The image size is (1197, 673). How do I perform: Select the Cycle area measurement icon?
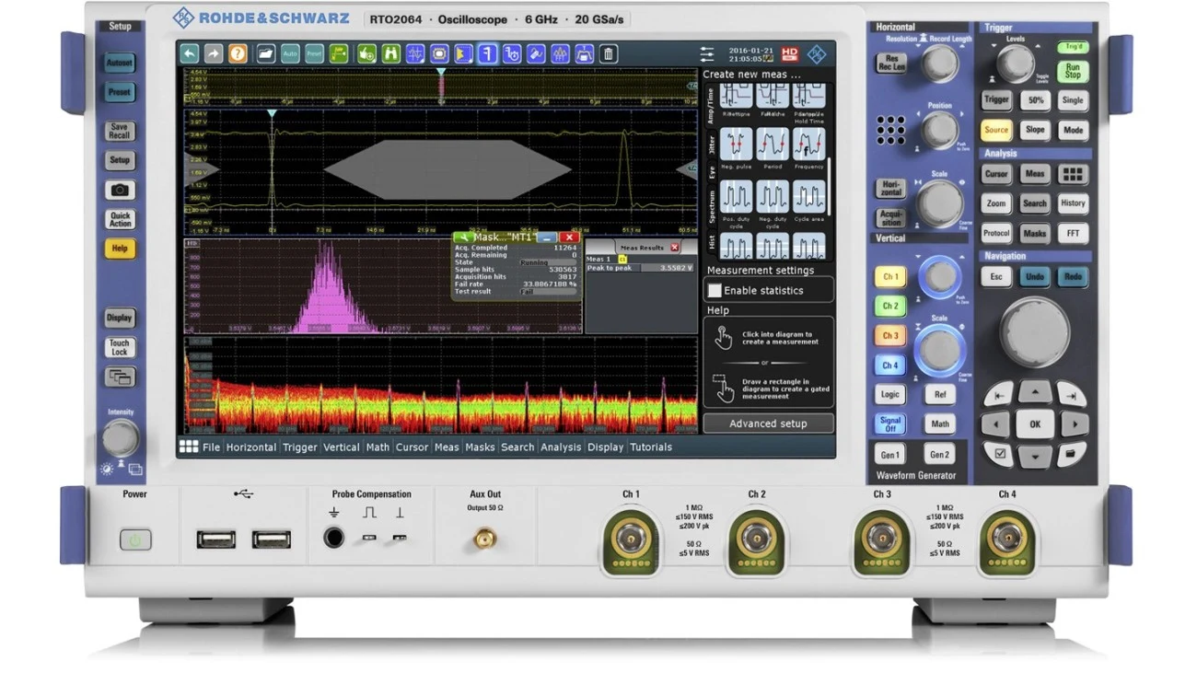point(808,196)
